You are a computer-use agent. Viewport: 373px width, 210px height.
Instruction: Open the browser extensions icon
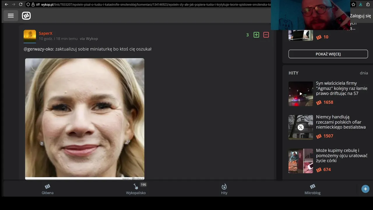coord(368,4)
